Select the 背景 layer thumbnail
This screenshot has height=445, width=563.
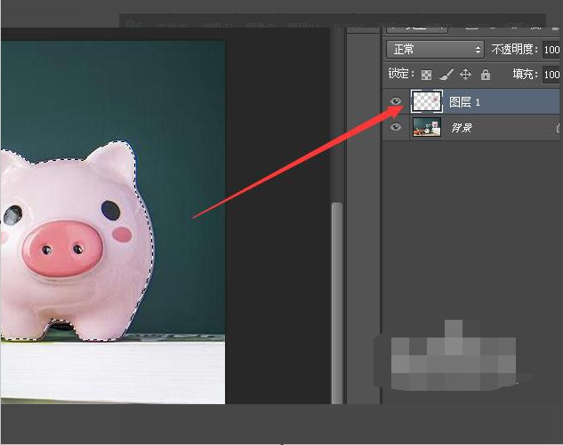click(x=427, y=127)
